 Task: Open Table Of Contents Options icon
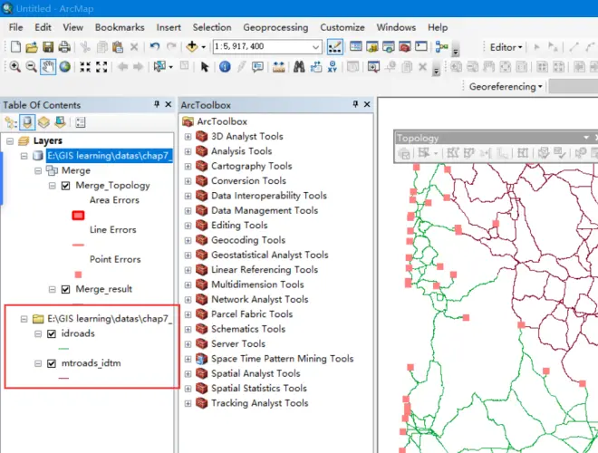click(x=80, y=122)
